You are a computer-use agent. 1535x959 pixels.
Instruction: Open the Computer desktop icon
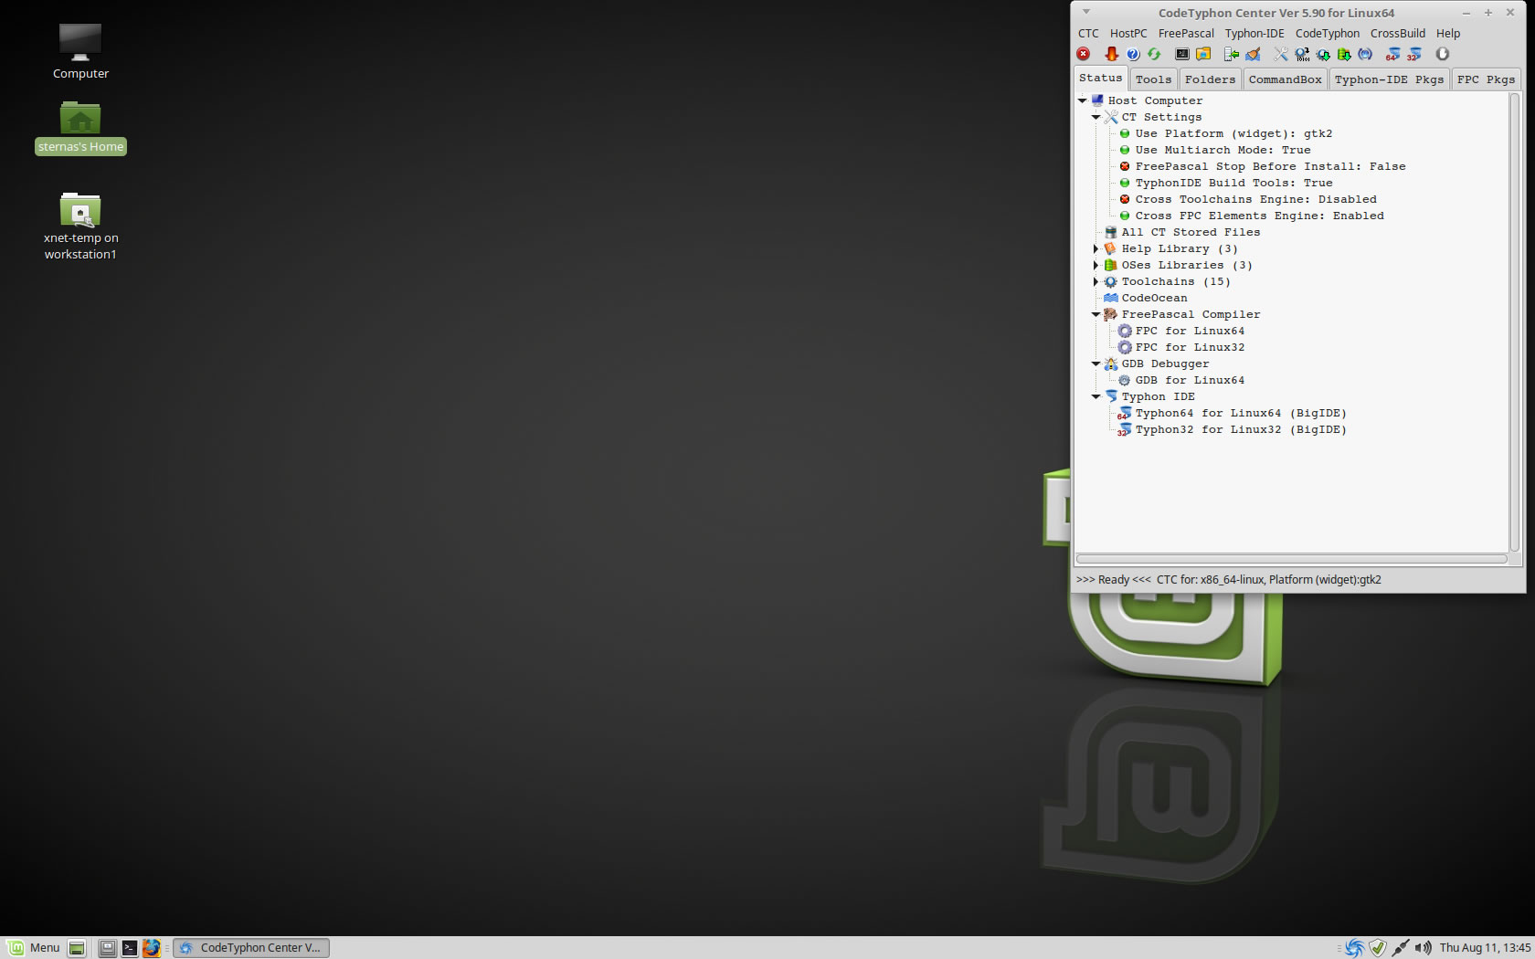point(80,50)
